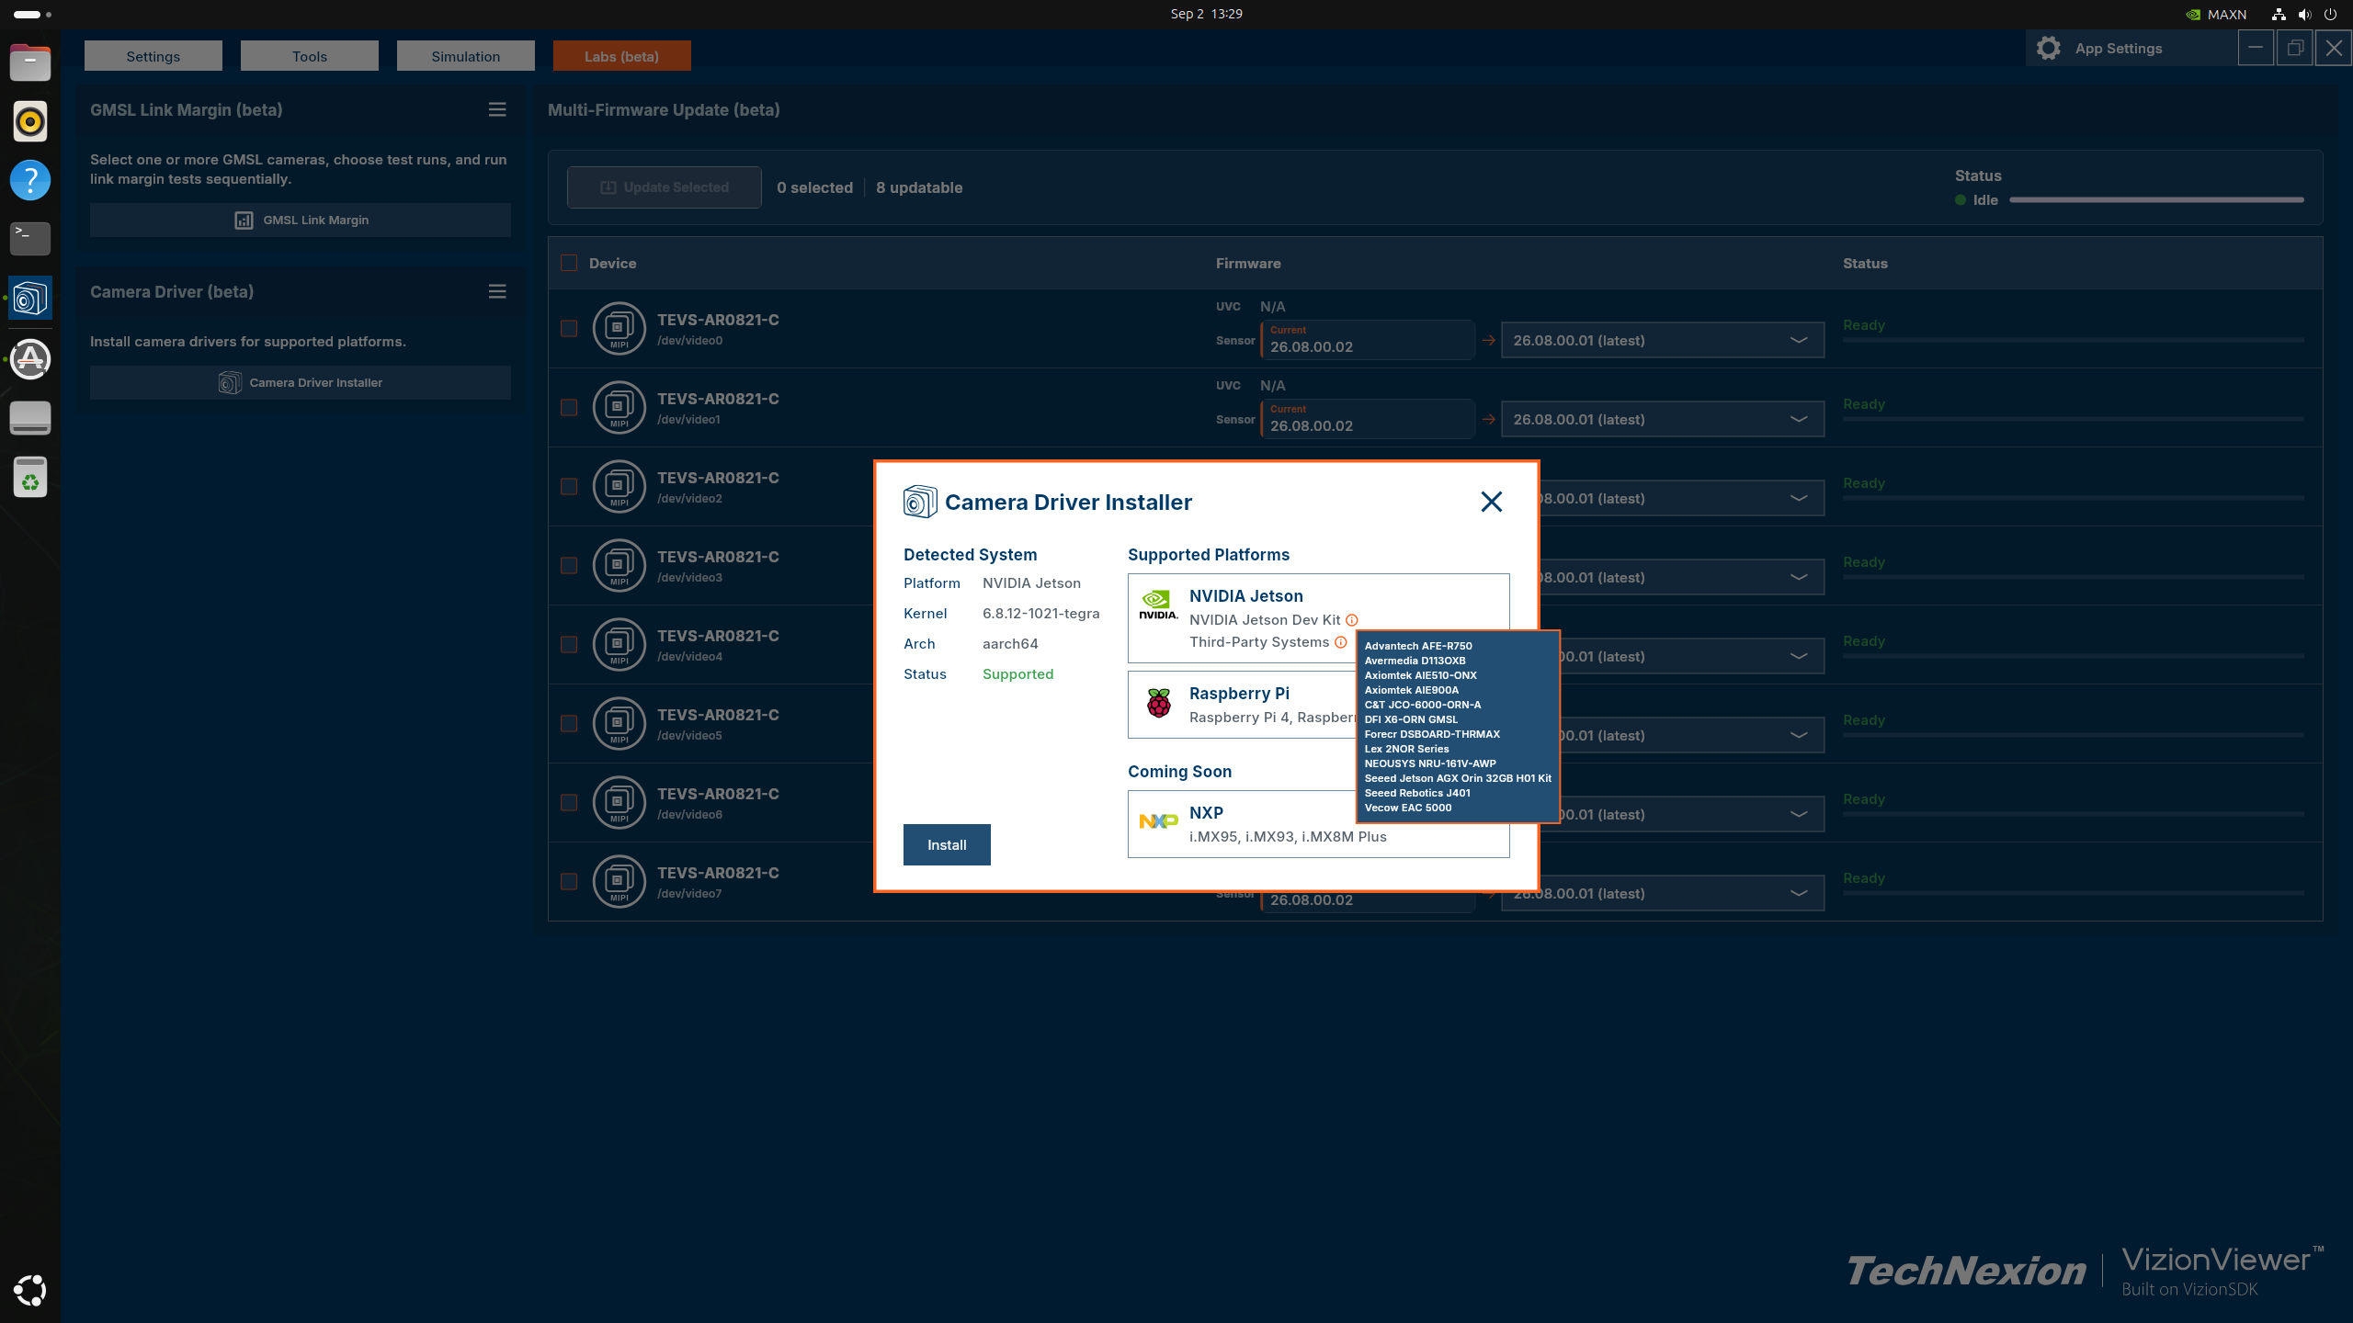Click the MIPI camera icon for /dev/video1

620,407
